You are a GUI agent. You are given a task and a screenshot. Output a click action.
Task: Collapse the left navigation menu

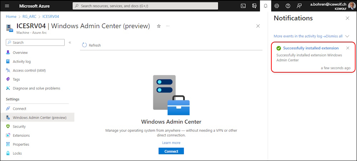pos(70,42)
